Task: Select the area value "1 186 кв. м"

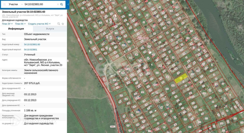Action: tap(30, 111)
